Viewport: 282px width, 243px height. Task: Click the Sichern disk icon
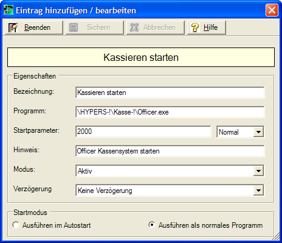coord(74,27)
